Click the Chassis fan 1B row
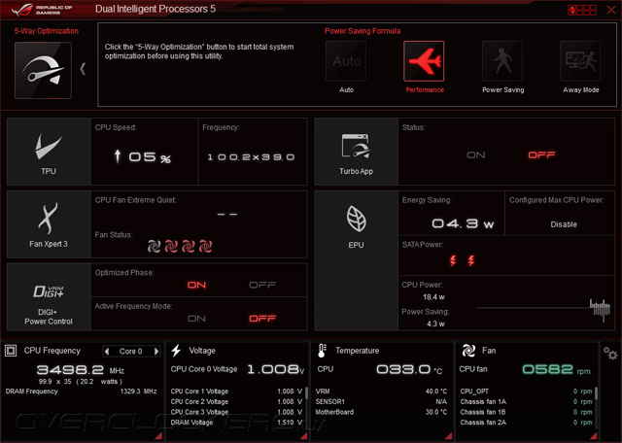The width and height of the screenshot is (622, 443). 526,413
